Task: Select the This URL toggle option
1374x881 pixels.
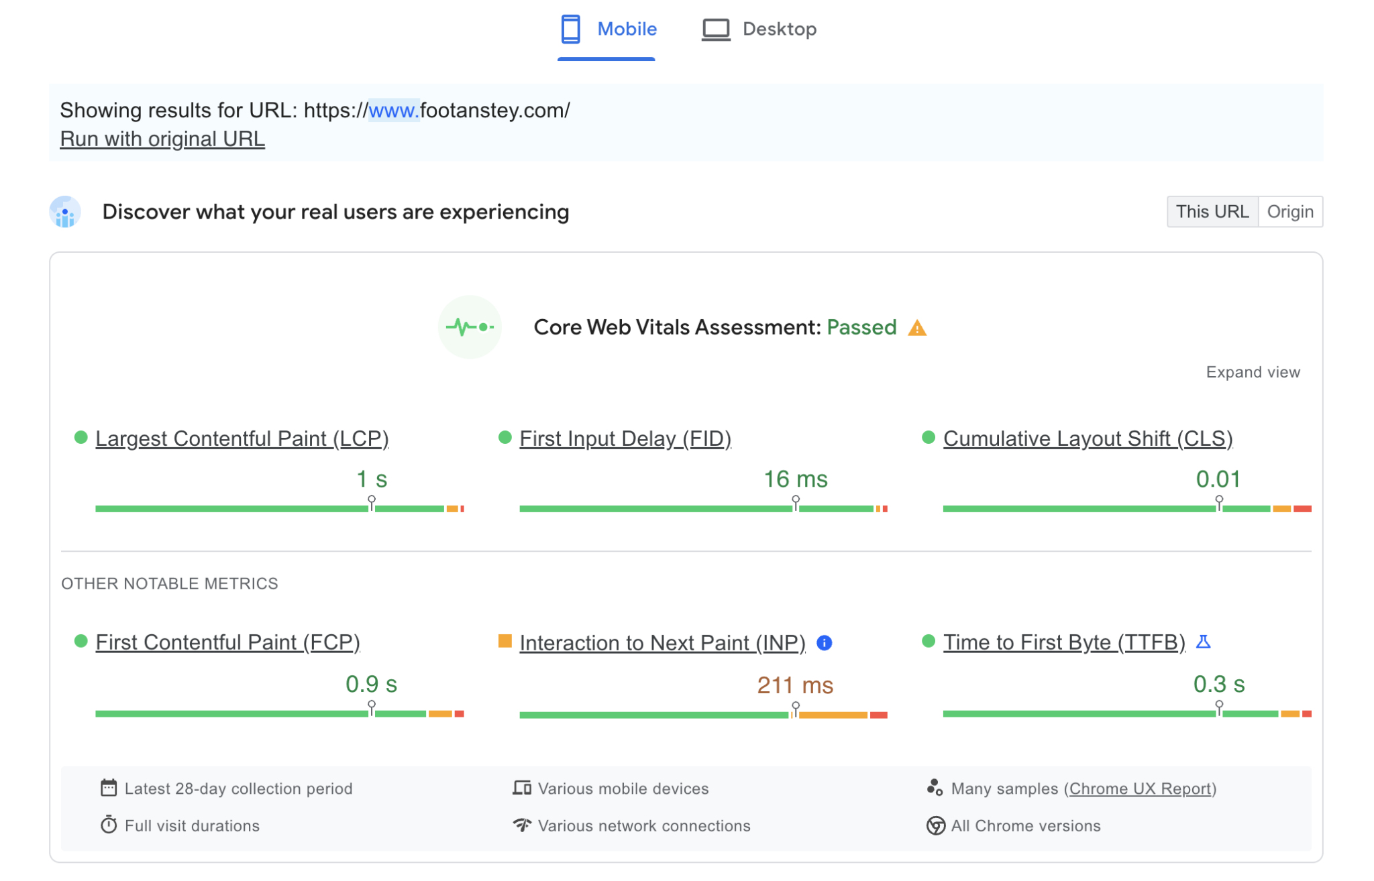Action: 1212,212
